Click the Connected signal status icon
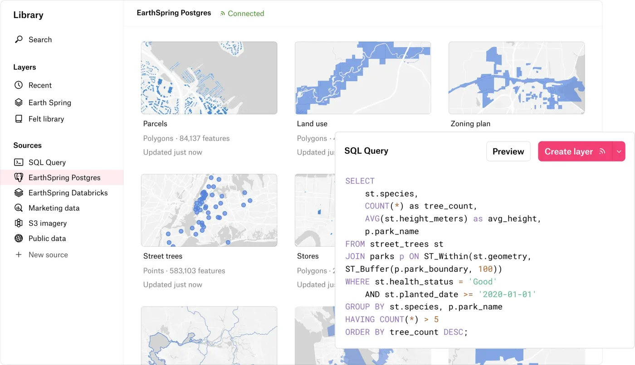The image size is (635, 365). click(223, 14)
